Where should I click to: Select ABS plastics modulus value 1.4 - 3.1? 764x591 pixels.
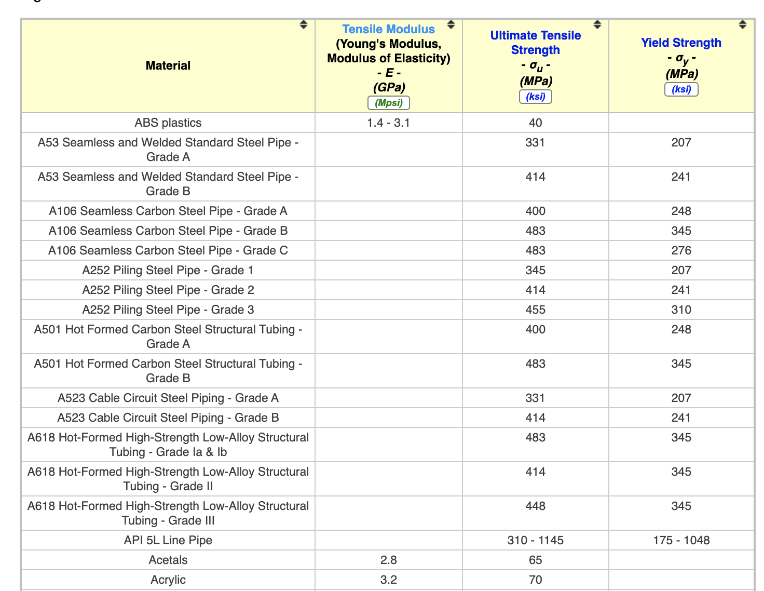(x=389, y=123)
